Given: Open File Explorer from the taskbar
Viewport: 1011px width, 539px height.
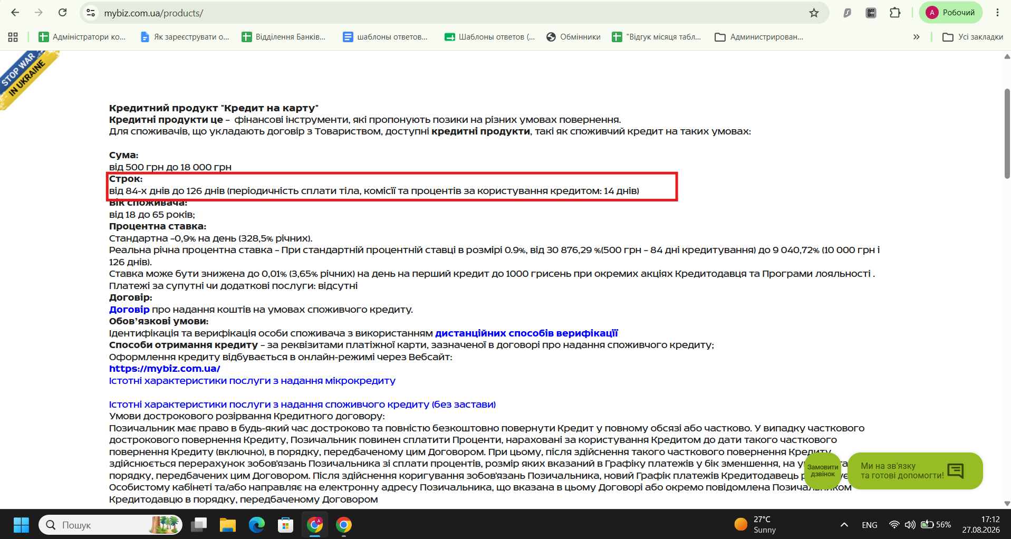Looking at the screenshot, I should point(228,525).
